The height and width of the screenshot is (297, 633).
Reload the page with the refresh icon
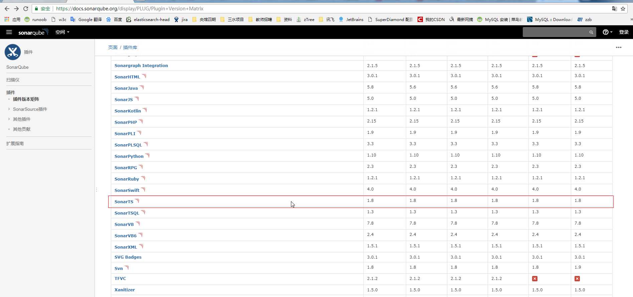pos(25,9)
